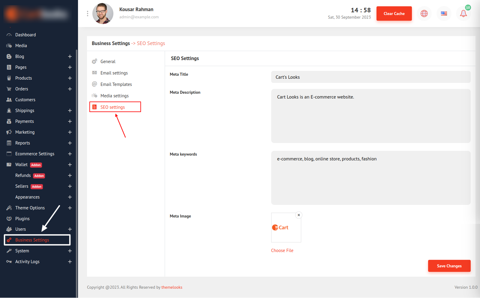Click into the Meta Title input field

click(370, 77)
